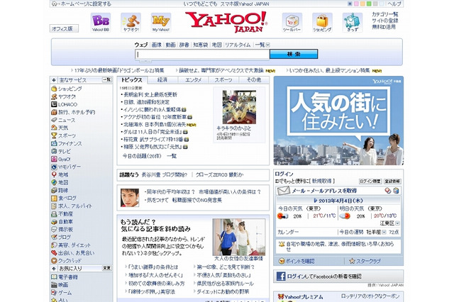Screen dimensions: 454x302
Task: Click the 天気 weather sidebar icon
Action: click(54, 128)
